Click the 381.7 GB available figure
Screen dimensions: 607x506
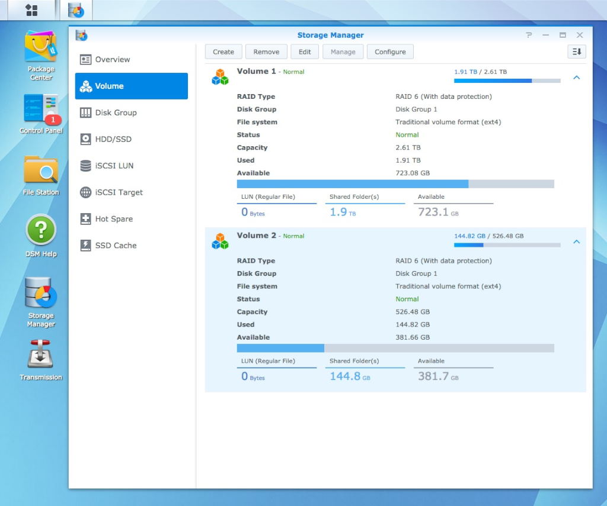(x=438, y=376)
